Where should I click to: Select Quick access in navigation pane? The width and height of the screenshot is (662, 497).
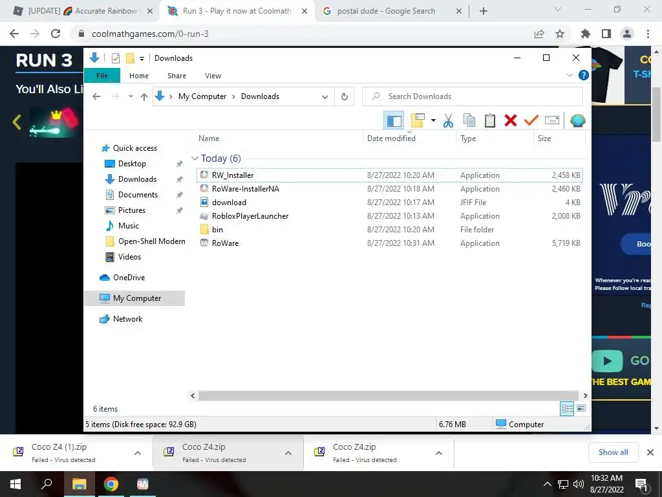(x=134, y=148)
